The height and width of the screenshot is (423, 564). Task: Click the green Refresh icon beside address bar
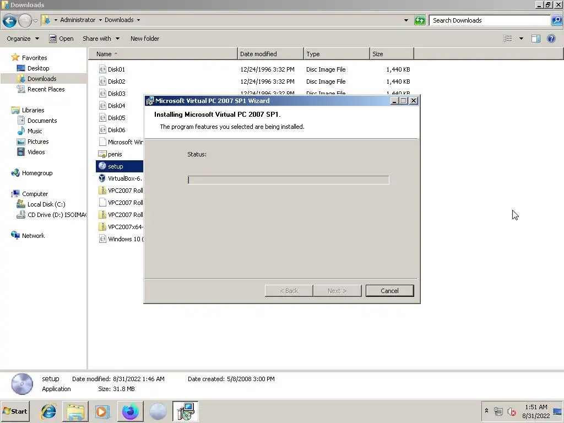419,20
